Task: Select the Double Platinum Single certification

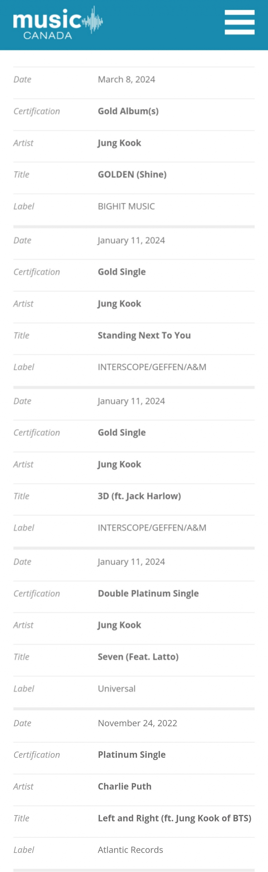Action: (148, 593)
